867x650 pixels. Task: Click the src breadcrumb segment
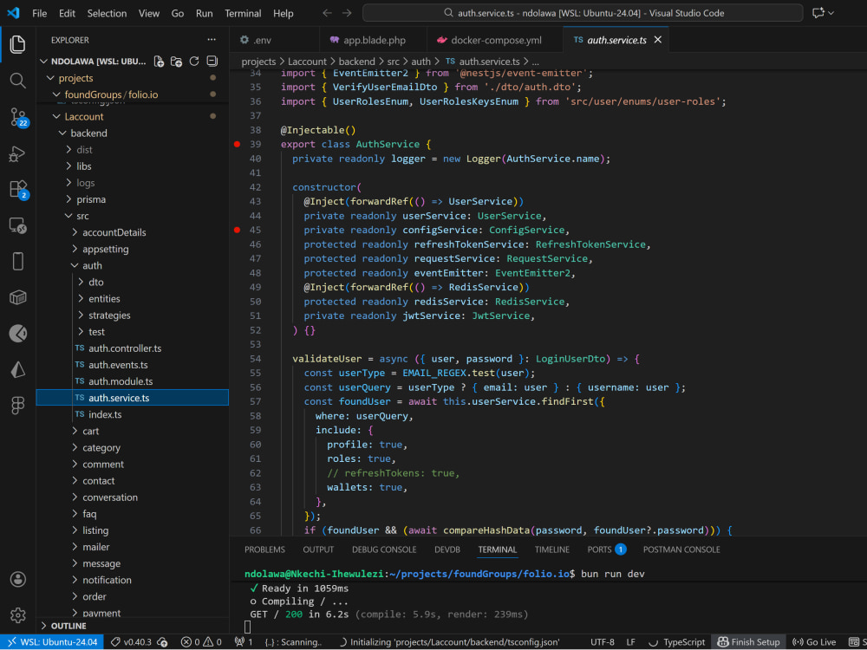393,62
